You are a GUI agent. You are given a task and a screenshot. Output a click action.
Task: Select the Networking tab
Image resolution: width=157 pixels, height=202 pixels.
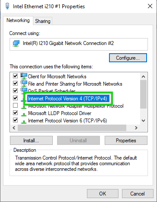(18, 20)
